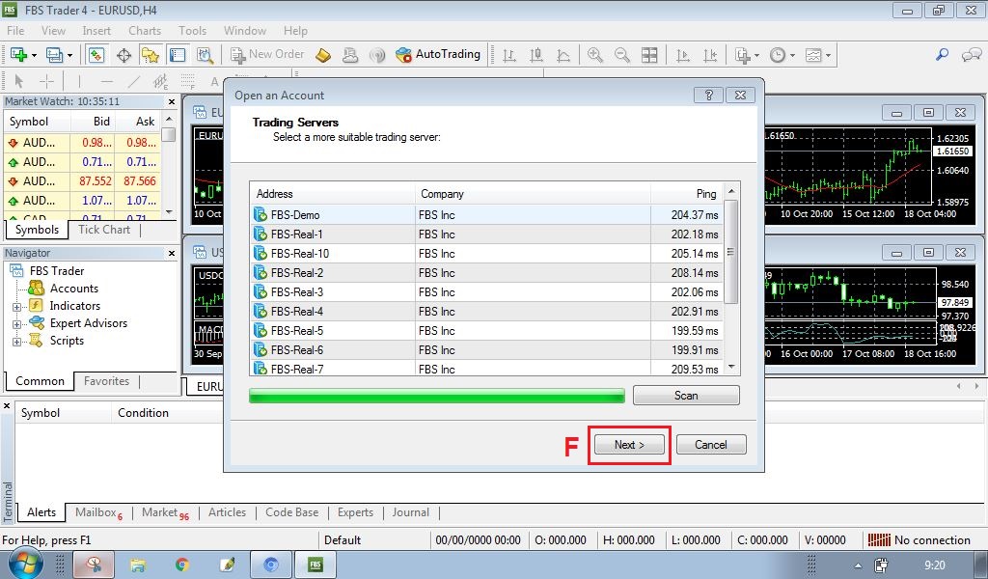Image resolution: width=988 pixels, height=579 pixels.
Task: Click the FBS Trader taskbar icon
Action: coord(316,565)
